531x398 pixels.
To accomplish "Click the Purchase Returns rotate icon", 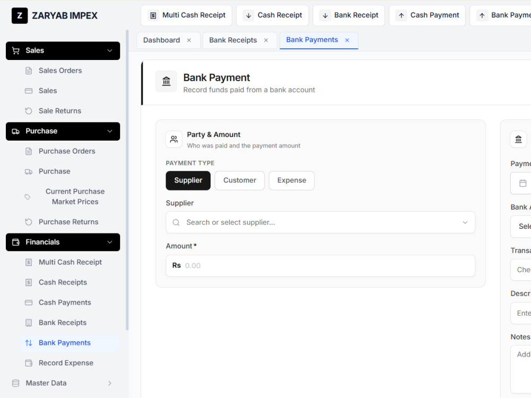I will (x=29, y=222).
